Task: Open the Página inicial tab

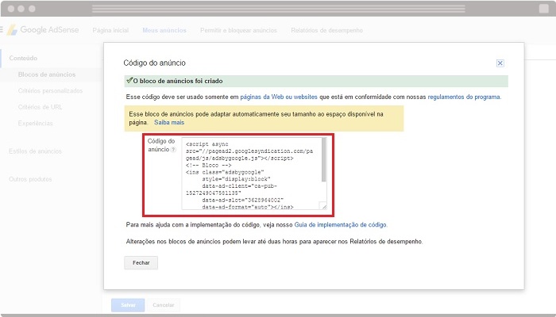Action: click(110, 30)
